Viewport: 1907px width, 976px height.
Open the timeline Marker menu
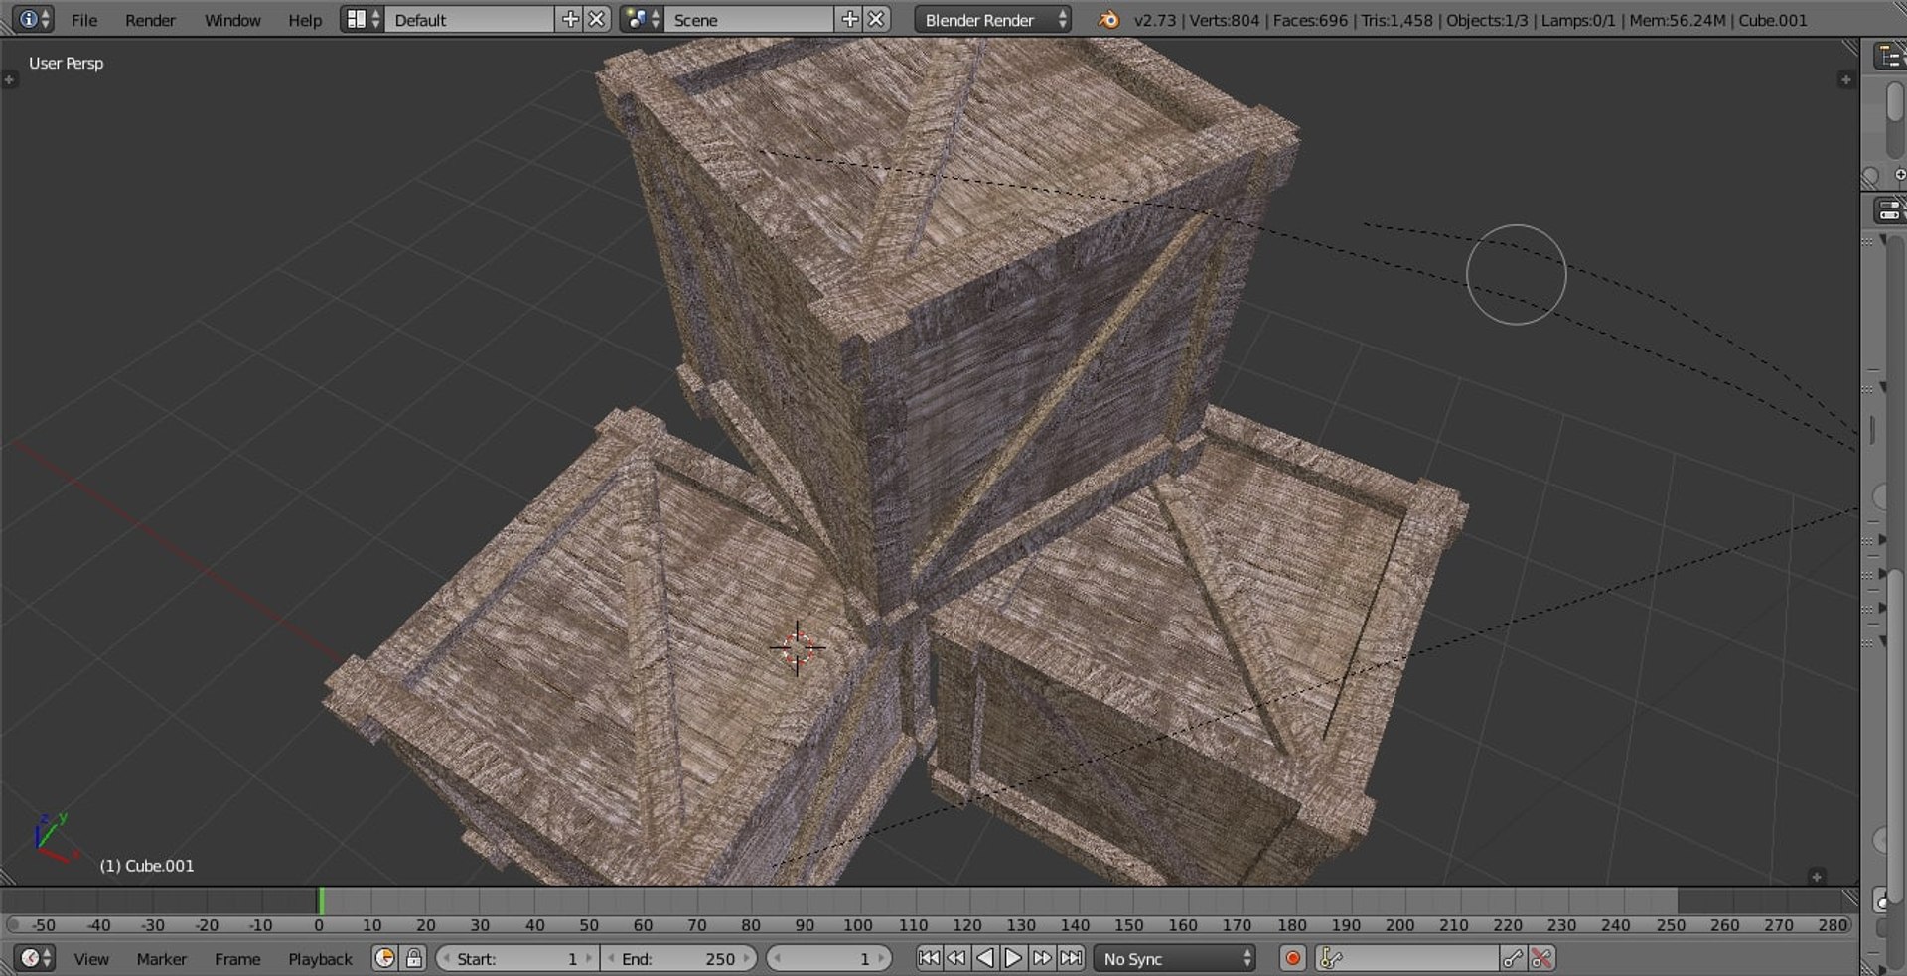(162, 959)
